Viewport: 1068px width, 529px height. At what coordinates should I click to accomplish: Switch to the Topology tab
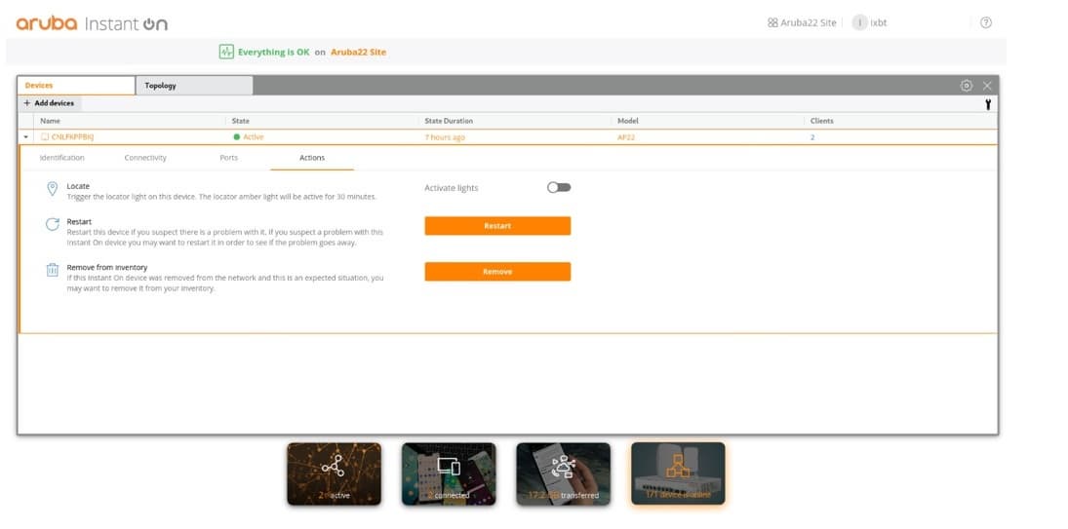(194, 86)
